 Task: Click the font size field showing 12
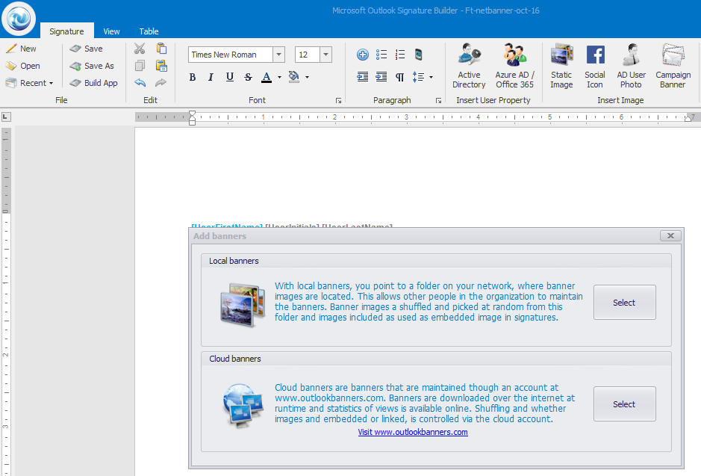(307, 55)
